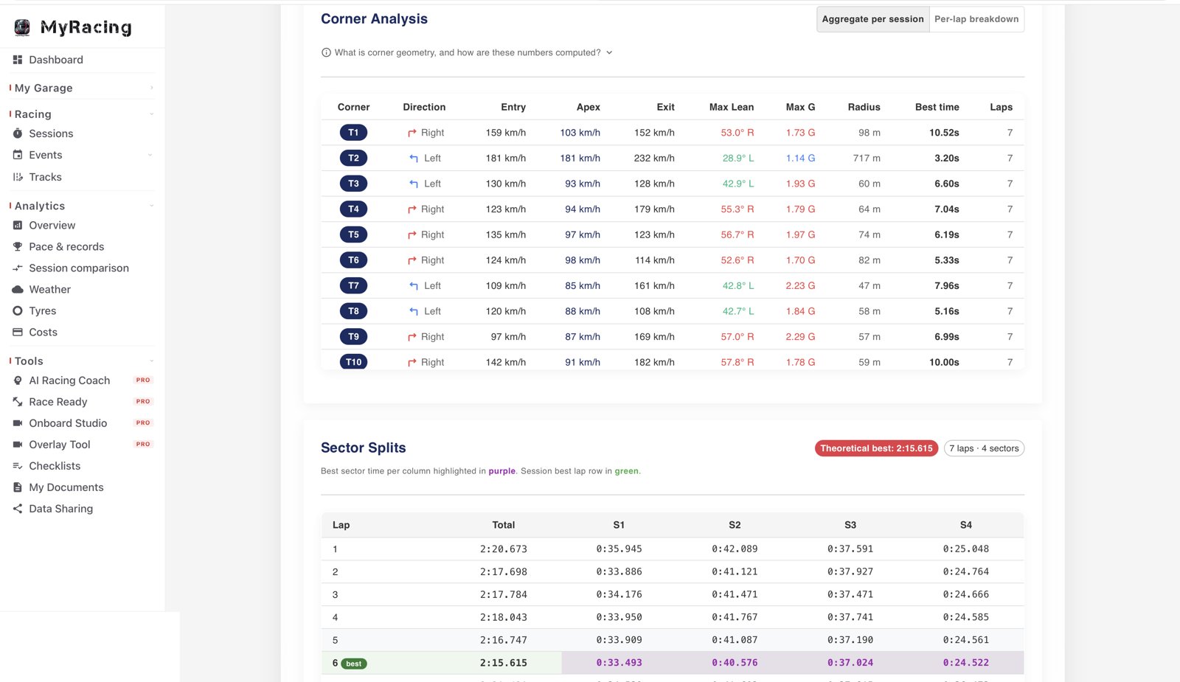The height and width of the screenshot is (682, 1180).
Task: Click the Checklists icon
Action: (18, 466)
